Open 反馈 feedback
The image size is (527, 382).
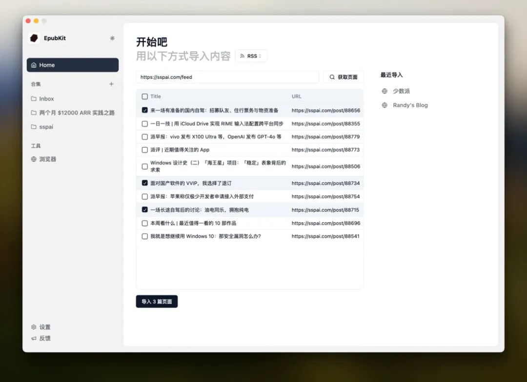coord(41,338)
